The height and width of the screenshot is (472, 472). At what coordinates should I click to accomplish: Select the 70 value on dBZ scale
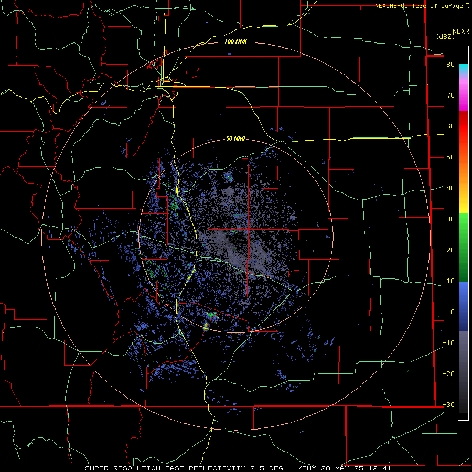(450, 95)
